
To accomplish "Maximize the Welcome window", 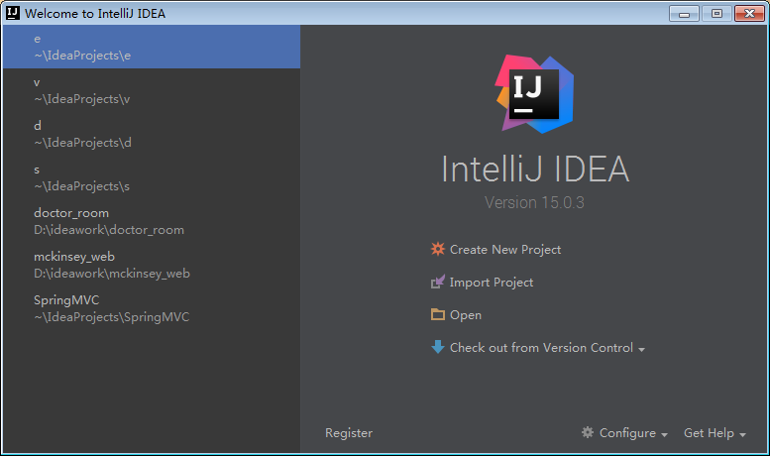I will point(716,14).
